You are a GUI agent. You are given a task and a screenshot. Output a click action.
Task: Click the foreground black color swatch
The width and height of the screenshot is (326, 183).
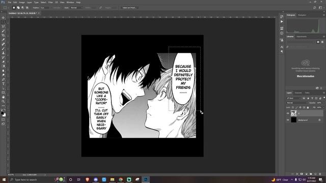pos(2,113)
